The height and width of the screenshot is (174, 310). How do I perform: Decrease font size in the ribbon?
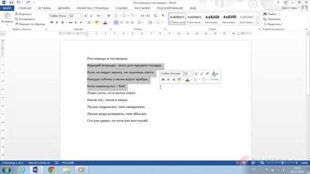pos(92,16)
